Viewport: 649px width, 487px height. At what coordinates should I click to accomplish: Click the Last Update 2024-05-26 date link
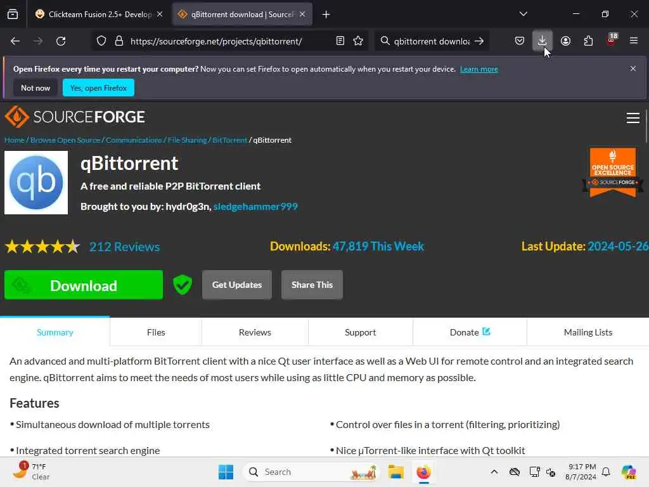pos(618,247)
